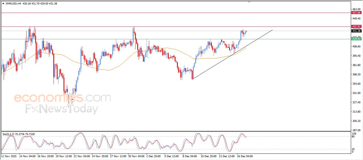Click the 463.00 price scale value
The image size is (363, 160).
[356, 9]
